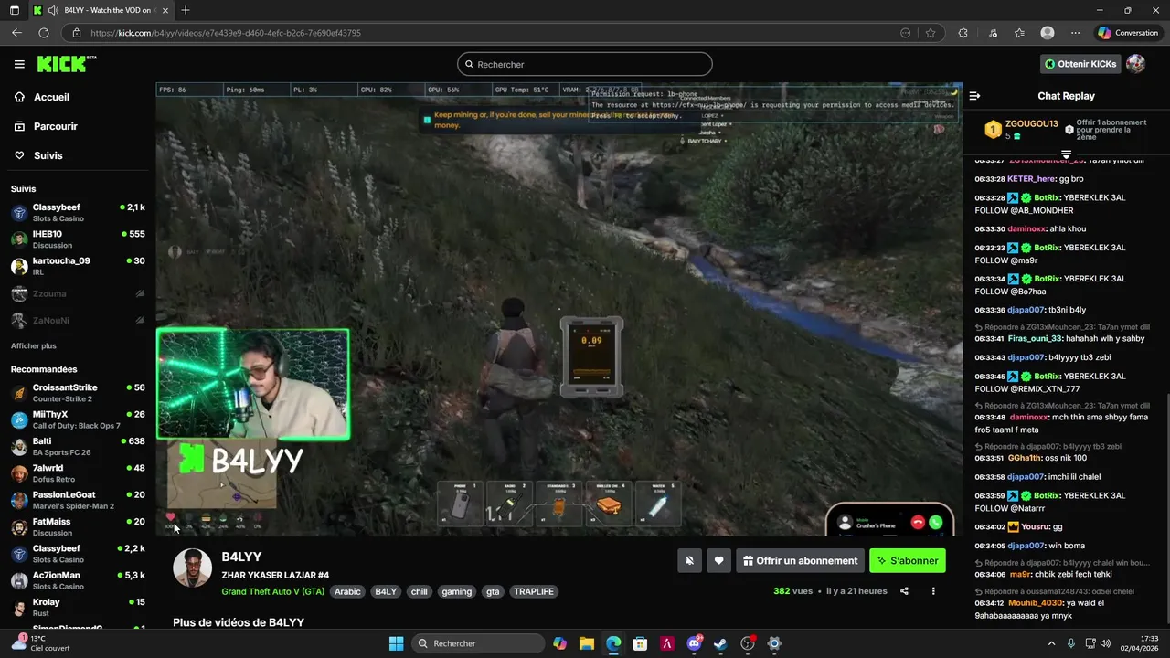Image resolution: width=1170 pixels, height=658 pixels.
Task: Open the hamburger menu beside Kick logo
Action: 19,64
